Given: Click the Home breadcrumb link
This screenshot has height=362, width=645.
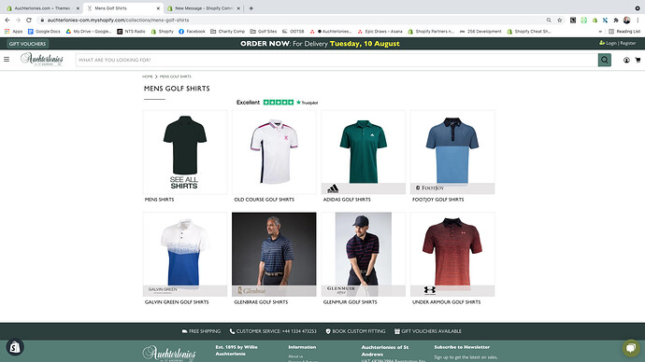Looking at the screenshot, I should point(148,77).
